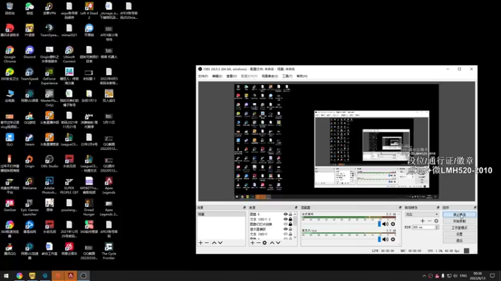Open Google Chrome desktop shortcut

coord(9,54)
